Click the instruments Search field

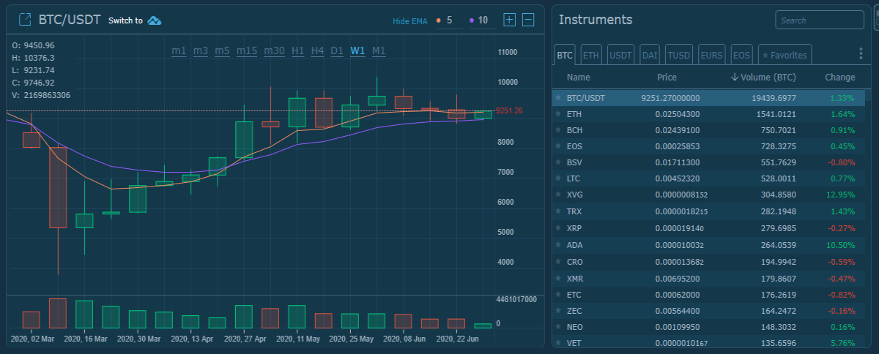coord(820,20)
